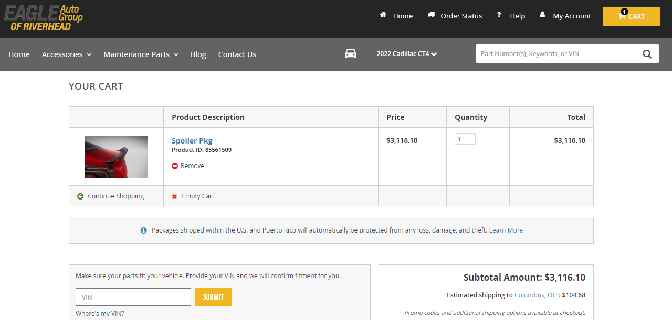Click the car vehicle icon
This screenshot has width=672, height=320.
coord(351,54)
